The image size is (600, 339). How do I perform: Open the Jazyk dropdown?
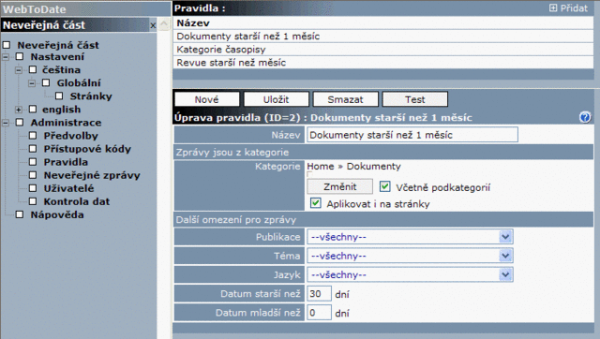410,274
